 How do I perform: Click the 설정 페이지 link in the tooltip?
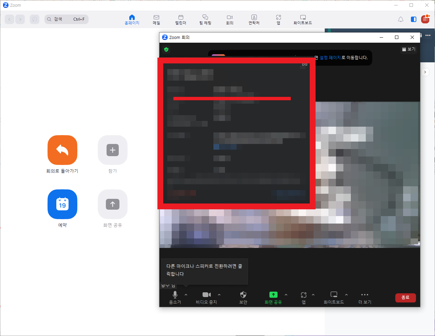(x=328, y=58)
